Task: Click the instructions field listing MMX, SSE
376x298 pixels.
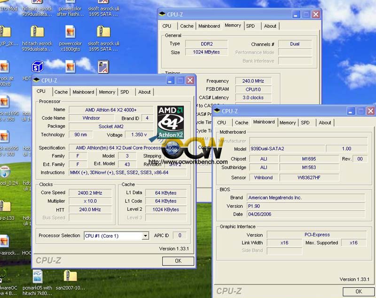Action: pyautogui.click(x=127, y=172)
